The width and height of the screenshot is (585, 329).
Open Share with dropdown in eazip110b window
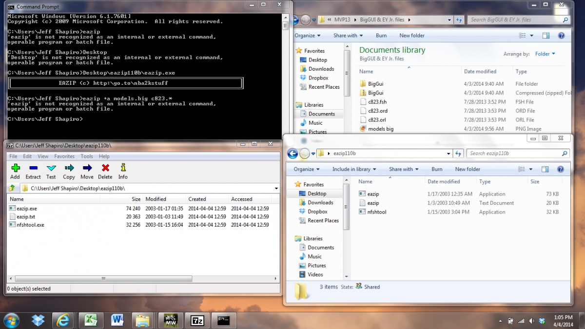point(404,169)
